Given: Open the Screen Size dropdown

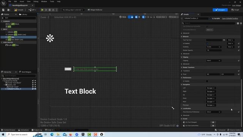Looking at the screenshot, I should coord(161,17).
